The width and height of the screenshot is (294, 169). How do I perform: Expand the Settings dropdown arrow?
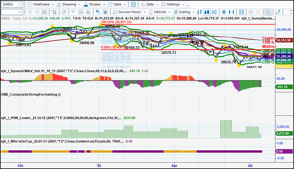click(x=183, y=5)
